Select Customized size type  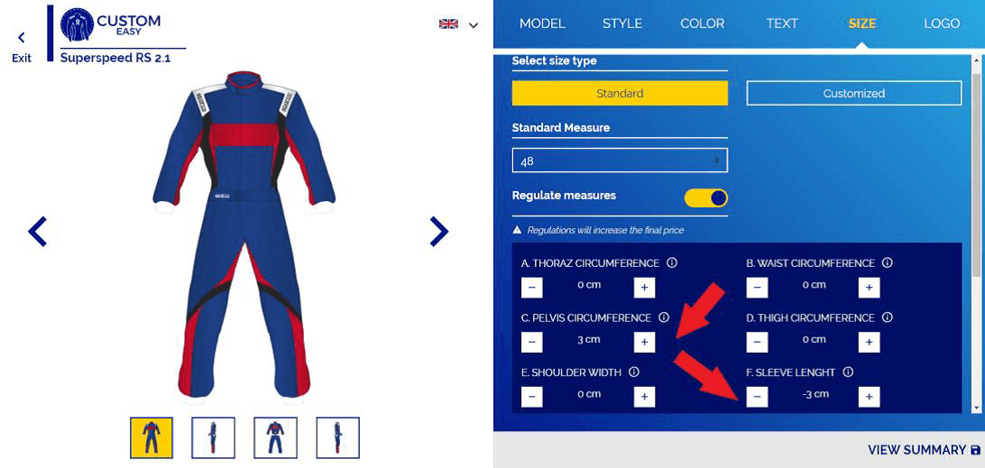(x=853, y=93)
